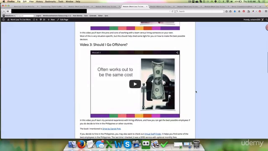Open Excel from the Dock

click(109, 144)
